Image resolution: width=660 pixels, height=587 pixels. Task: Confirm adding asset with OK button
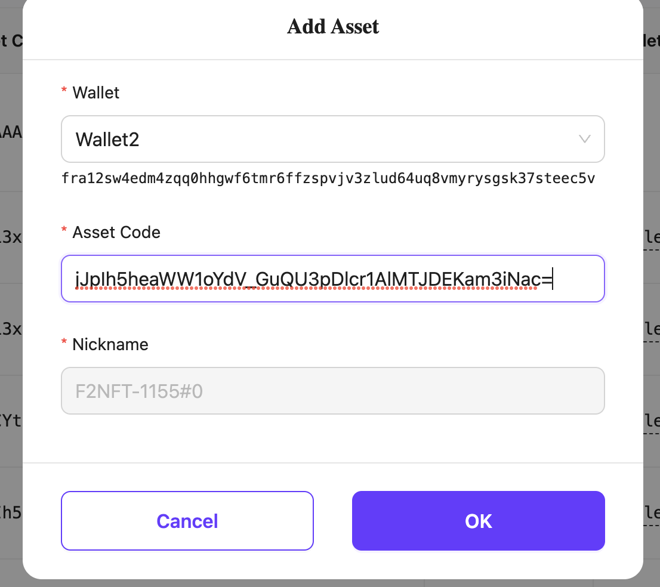(x=478, y=521)
